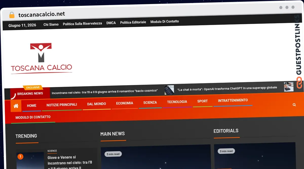This screenshot has width=304, height=169.
Task: Open the SPORT menu item
Action: click(202, 101)
